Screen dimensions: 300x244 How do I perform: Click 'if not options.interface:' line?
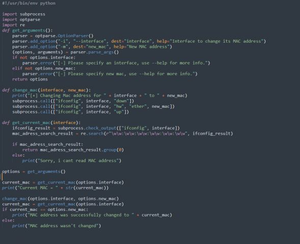tap(44, 57)
